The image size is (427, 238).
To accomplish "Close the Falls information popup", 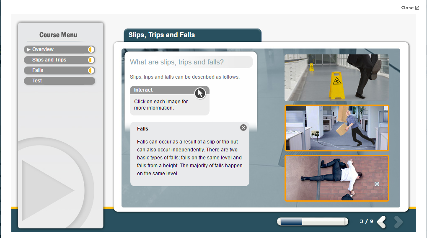I will click(243, 128).
